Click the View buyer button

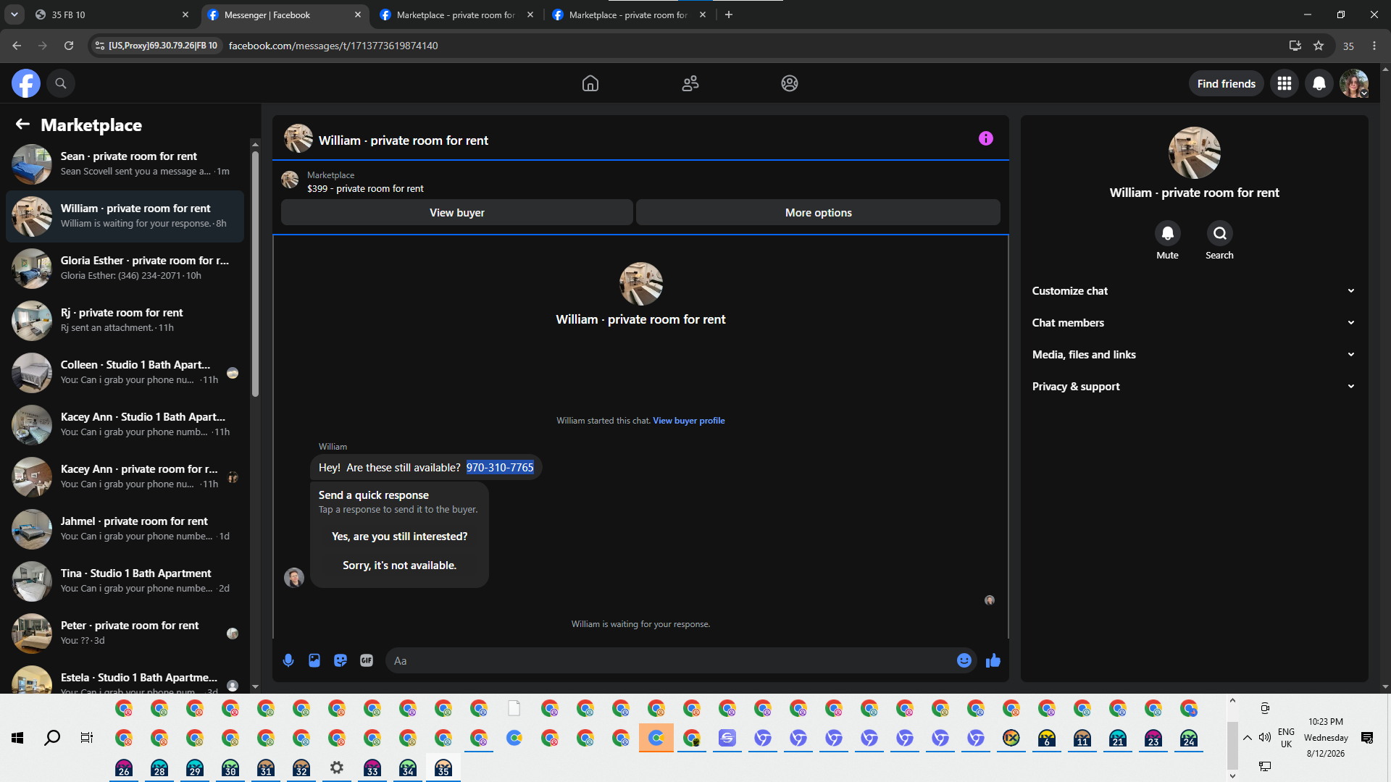(456, 213)
